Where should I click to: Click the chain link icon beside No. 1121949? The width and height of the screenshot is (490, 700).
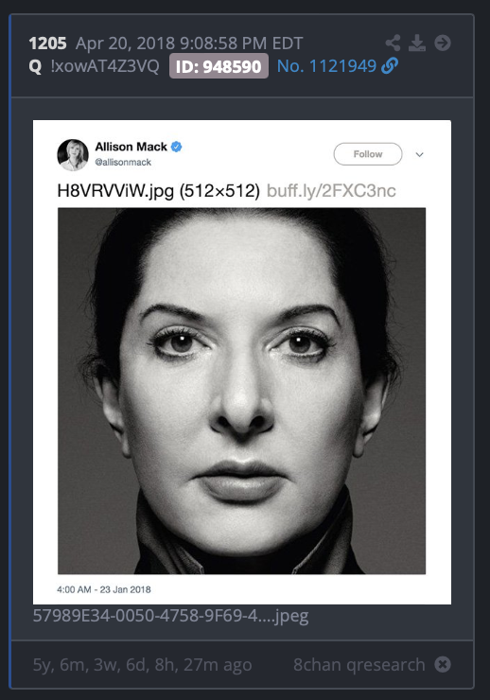pos(390,66)
